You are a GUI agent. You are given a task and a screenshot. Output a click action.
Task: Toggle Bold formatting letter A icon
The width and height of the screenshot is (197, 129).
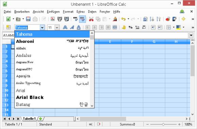pos(65,27)
